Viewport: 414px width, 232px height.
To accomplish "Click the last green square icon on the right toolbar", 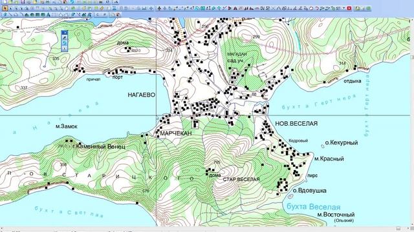I will (x=368, y=8).
